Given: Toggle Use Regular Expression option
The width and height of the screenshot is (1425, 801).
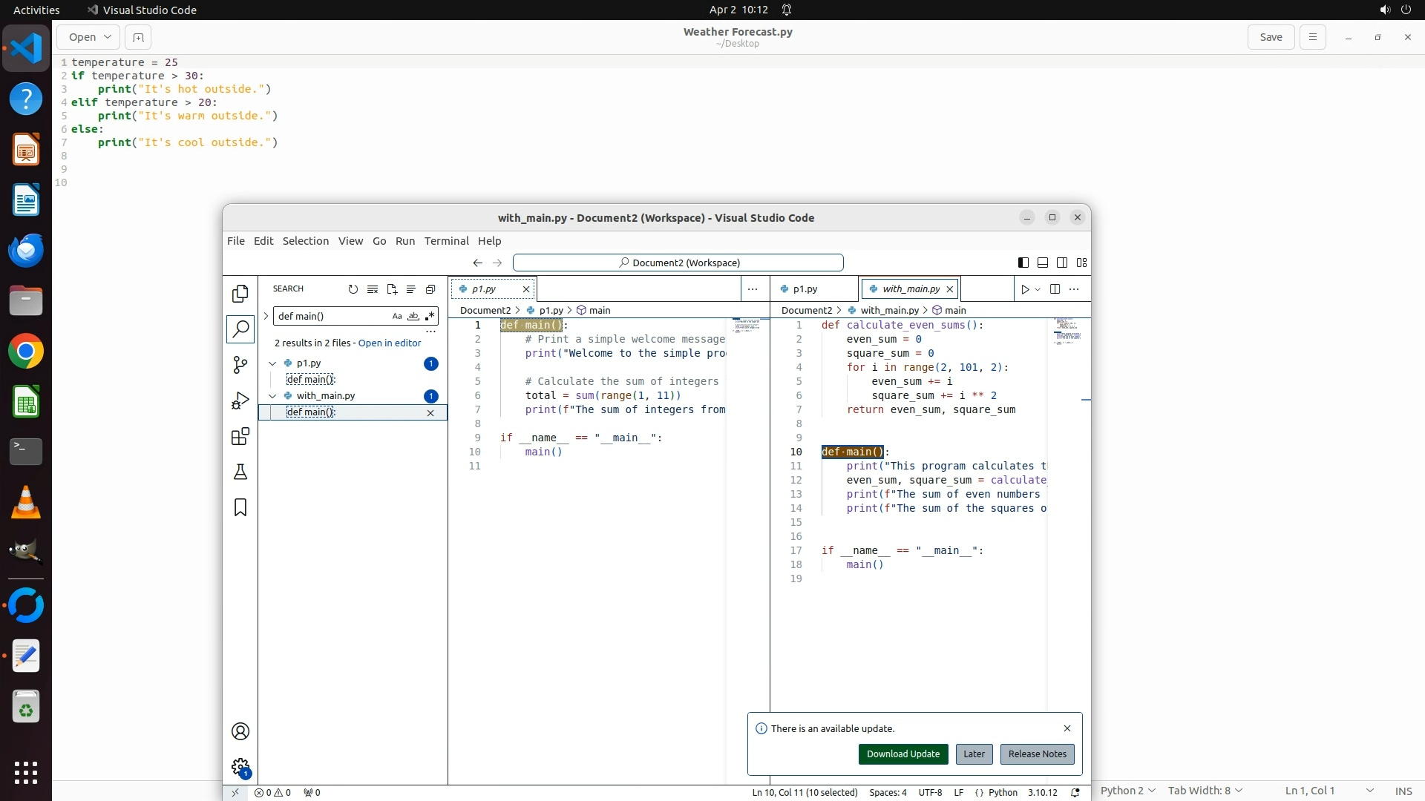Looking at the screenshot, I should (x=430, y=317).
